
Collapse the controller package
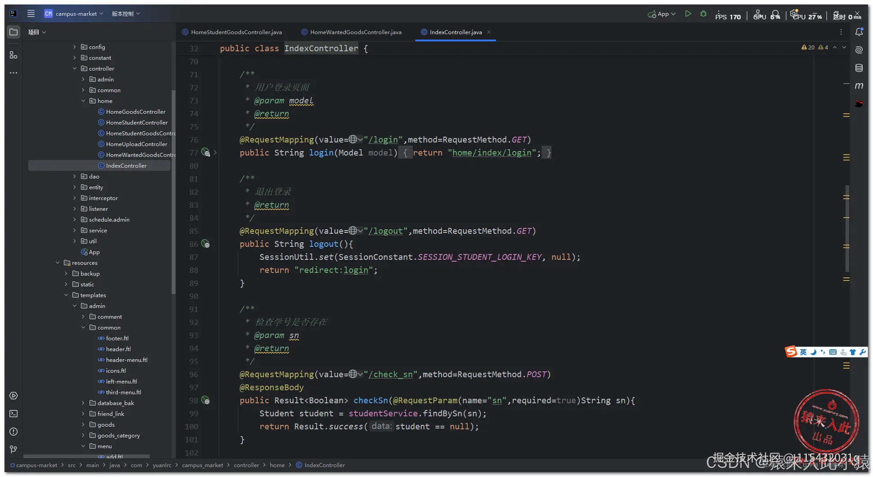click(75, 68)
